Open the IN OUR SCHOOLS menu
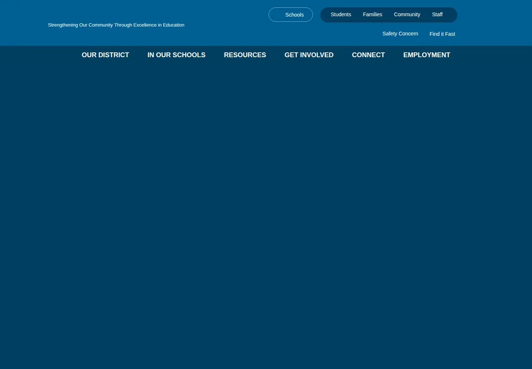This screenshot has height=369, width=532. pyautogui.click(x=176, y=55)
